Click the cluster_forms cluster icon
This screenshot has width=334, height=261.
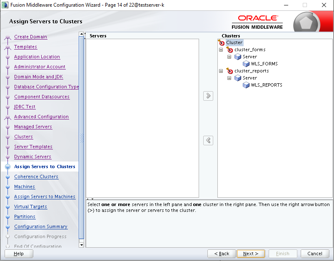[x=229, y=50]
